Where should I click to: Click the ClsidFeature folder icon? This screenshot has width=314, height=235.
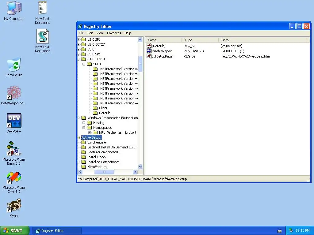[x=84, y=142]
